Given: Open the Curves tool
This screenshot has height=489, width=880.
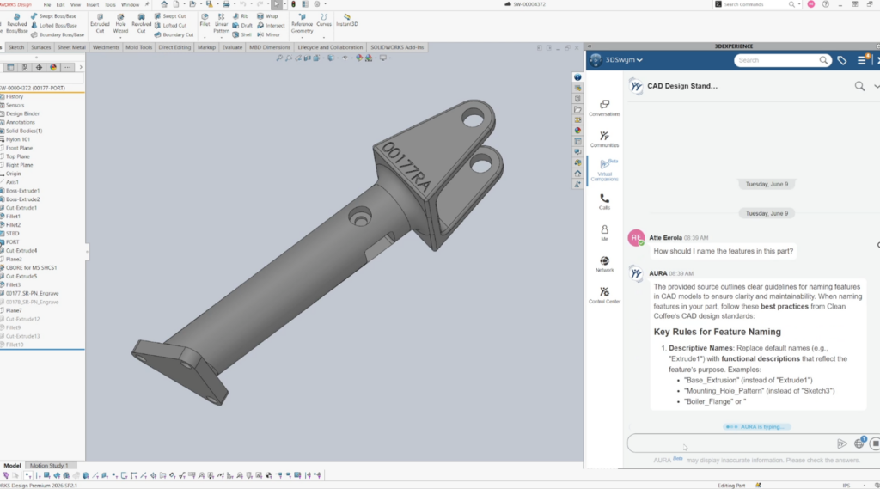Looking at the screenshot, I should pos(324,21).
